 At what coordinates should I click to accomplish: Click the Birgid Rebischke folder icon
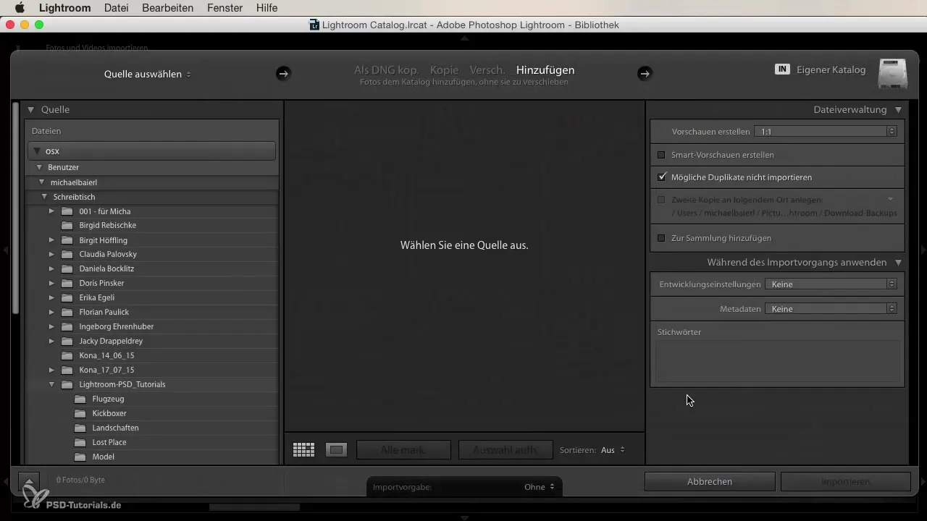tap(67, 225)
